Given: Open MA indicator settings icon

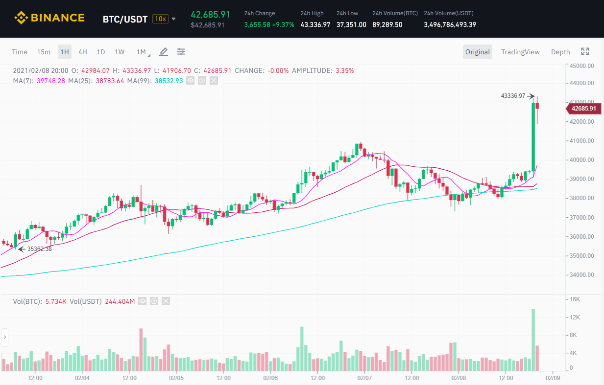Looking at the screenshot, I should click(x=202, y=80).
